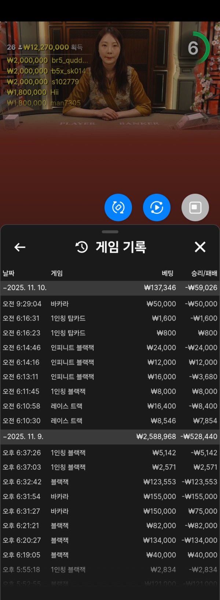Tap the history clock icon beside 게임 기록
The width and height of the screenshot is (220, 600).
click(81, 247)
